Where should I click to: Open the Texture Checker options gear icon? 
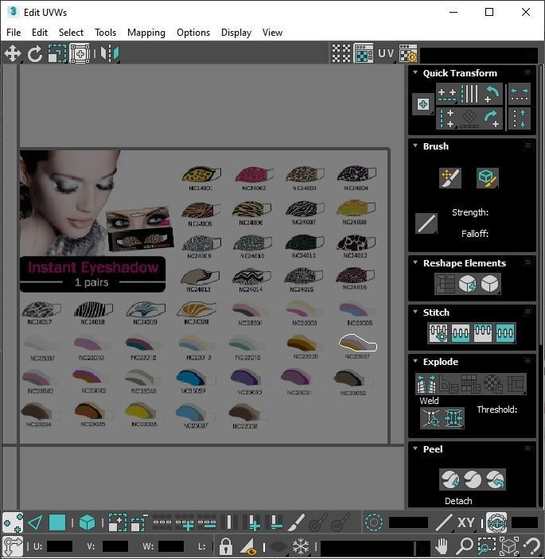[407, 53]
